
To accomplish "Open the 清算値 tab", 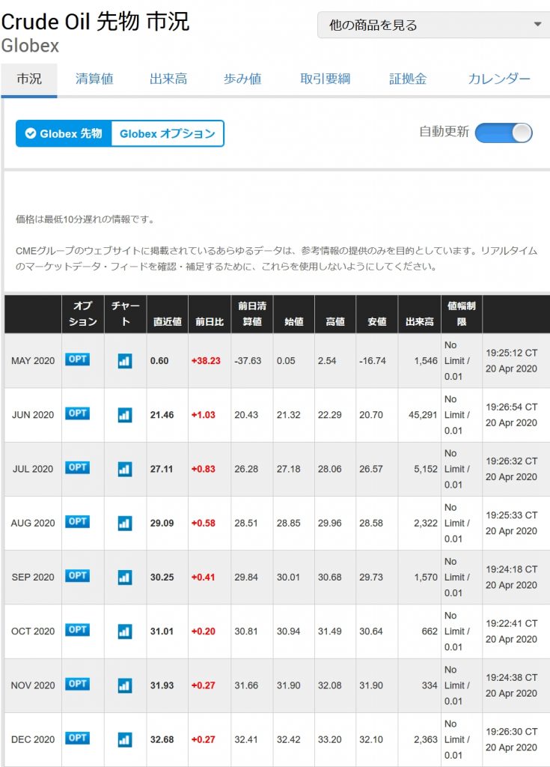I will [94, 79].
